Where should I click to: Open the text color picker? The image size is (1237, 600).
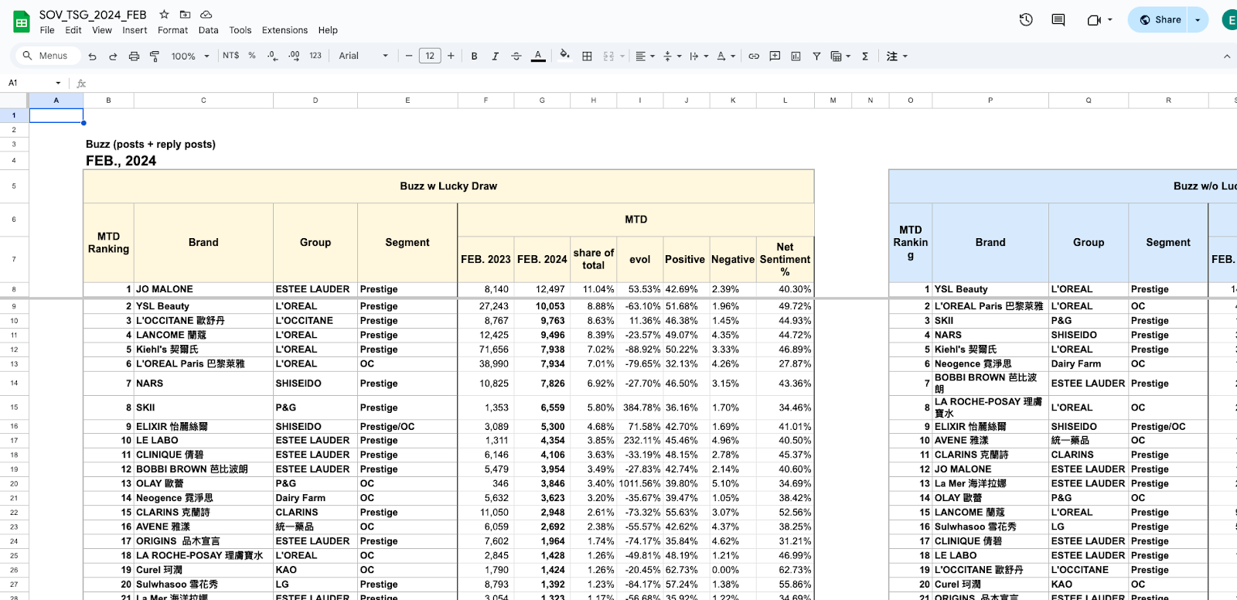tap(538, 56)
